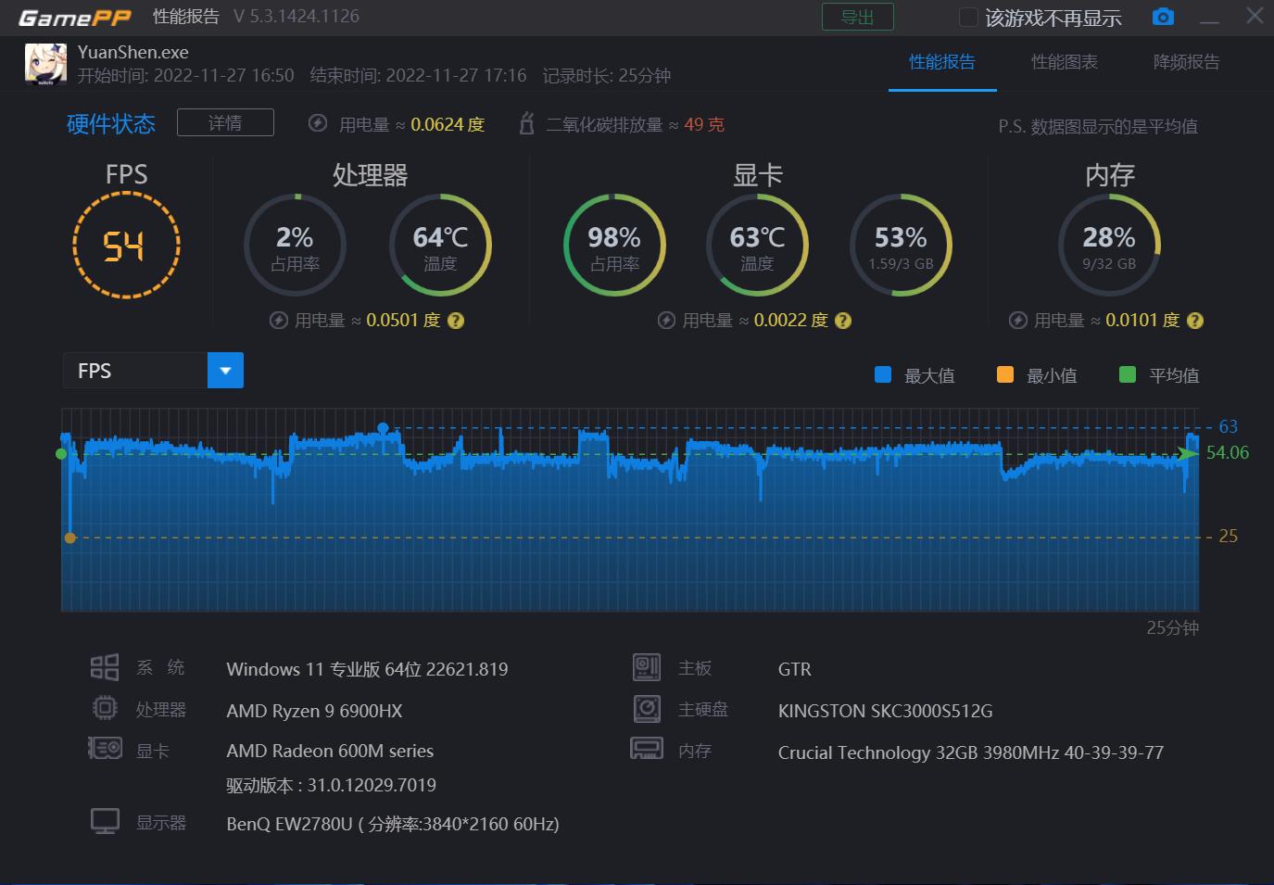This screenshot has width=1274, height=885.
Task: Click the 内存 memory module icon
Action: click(647, 748)
